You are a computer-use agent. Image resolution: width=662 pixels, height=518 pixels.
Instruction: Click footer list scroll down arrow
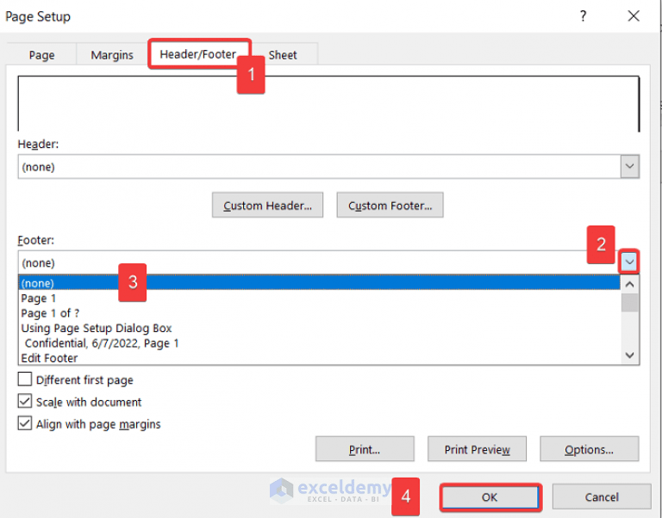pos(629,355)
